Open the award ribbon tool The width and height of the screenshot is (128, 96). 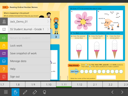[x=44, y=92]
